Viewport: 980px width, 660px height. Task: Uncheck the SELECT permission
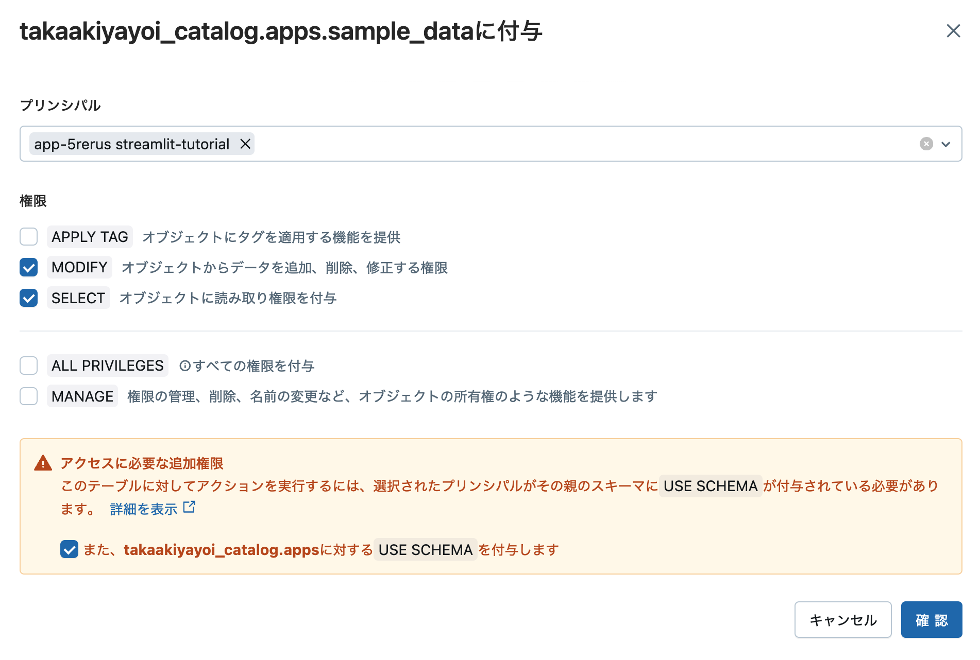click(x=28, y=298)
